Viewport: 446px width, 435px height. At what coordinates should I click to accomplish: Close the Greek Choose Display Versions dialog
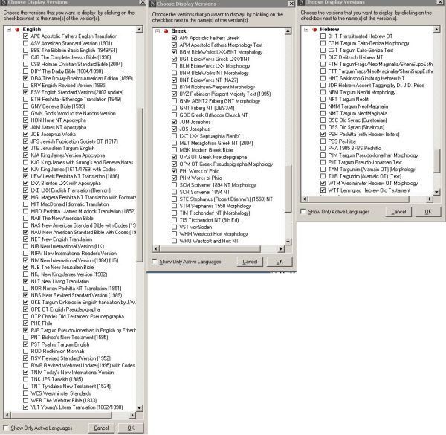(x=291, y=4)
